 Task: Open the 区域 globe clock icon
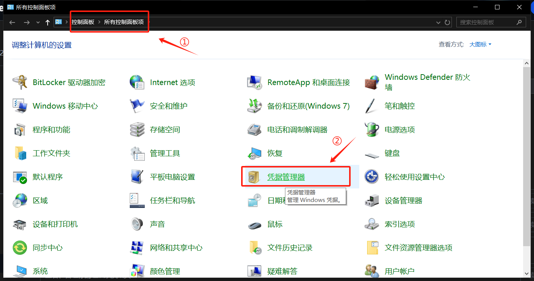coord(20,200)
